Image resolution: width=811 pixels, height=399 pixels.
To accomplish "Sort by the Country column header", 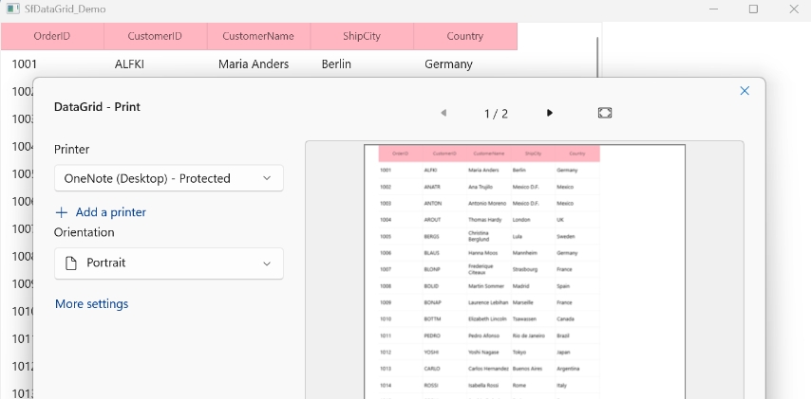I will (x=465, y=36).
